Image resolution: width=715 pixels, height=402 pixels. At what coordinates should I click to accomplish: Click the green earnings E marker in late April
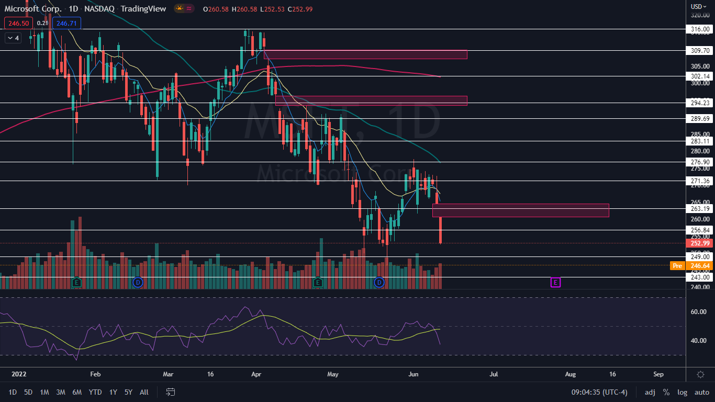(x=318, y=282)
